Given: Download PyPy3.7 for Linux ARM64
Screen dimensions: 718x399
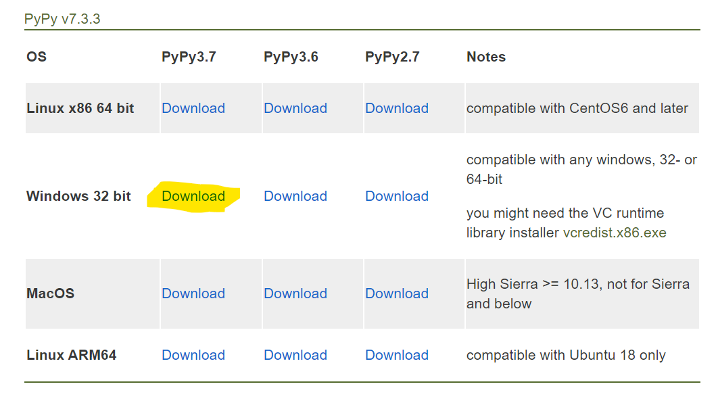Looking at the screenshot, I should pyautogui.click(x=193, y=355).
